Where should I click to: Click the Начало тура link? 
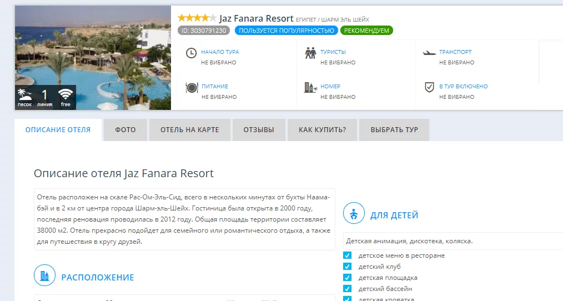(220, 52)
